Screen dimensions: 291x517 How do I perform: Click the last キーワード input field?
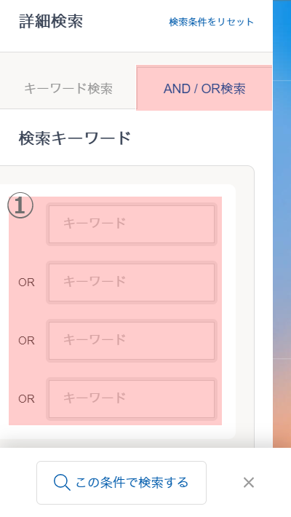132,399
